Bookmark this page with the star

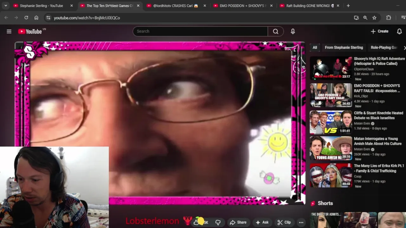coord(374,18)
